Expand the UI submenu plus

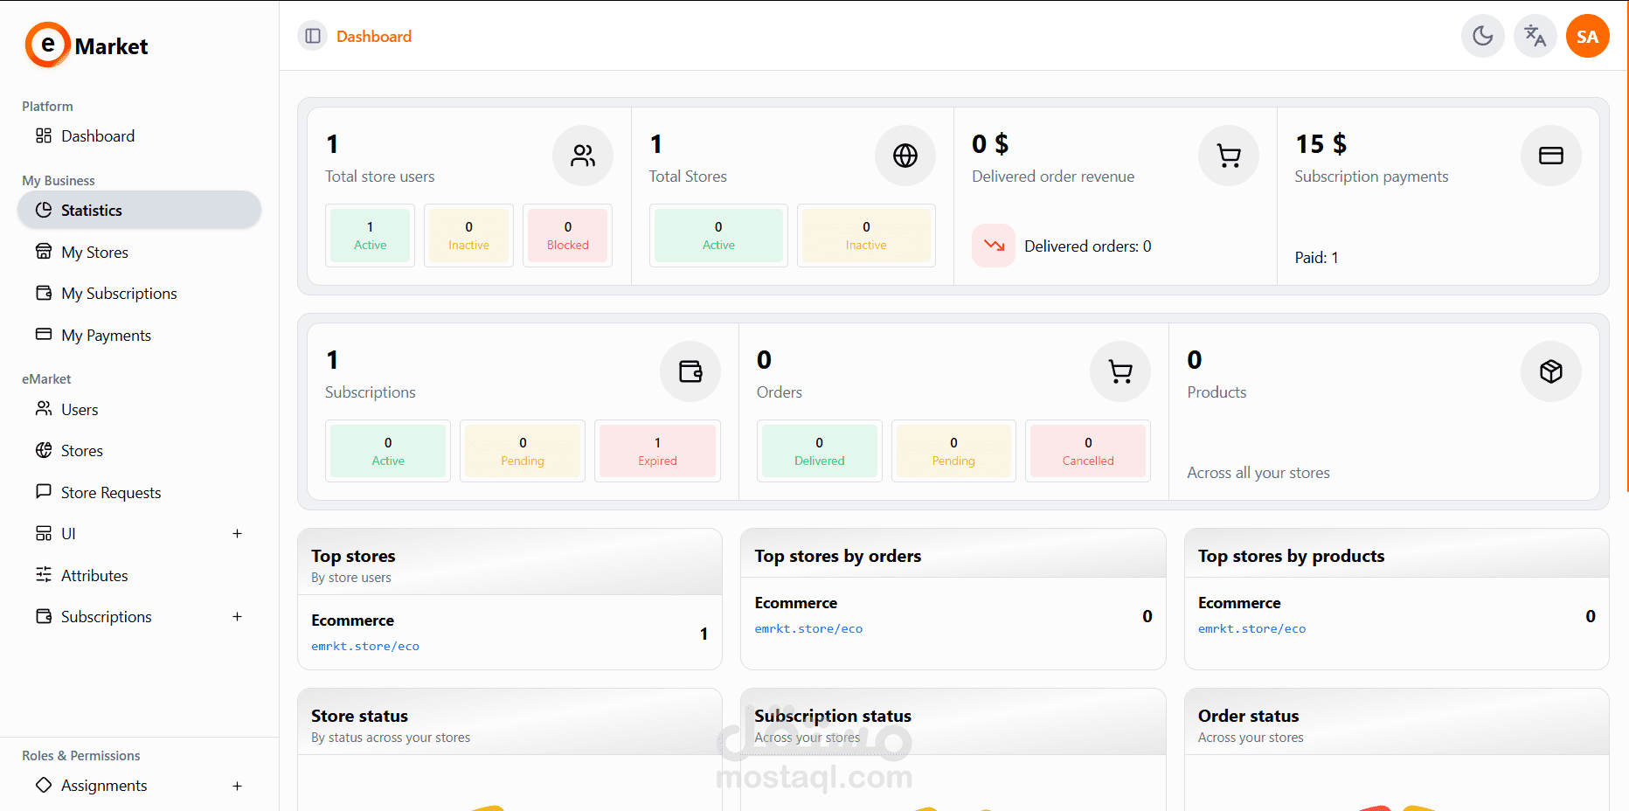pyautogui.click(x=237, y=533)
